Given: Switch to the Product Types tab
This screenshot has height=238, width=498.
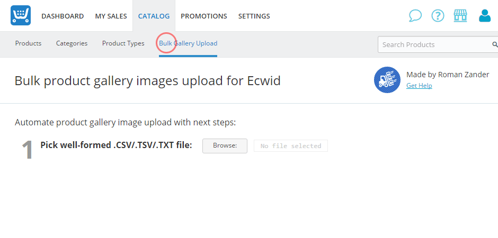Looking at the screenshot, I should (123, 43).
